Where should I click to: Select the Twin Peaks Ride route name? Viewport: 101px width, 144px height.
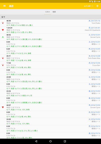pyautogui.click(x=94, y=58)
